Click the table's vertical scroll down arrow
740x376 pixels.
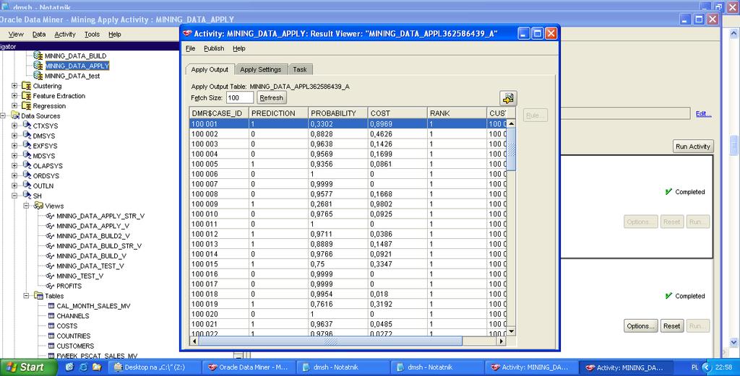(511, 332)
